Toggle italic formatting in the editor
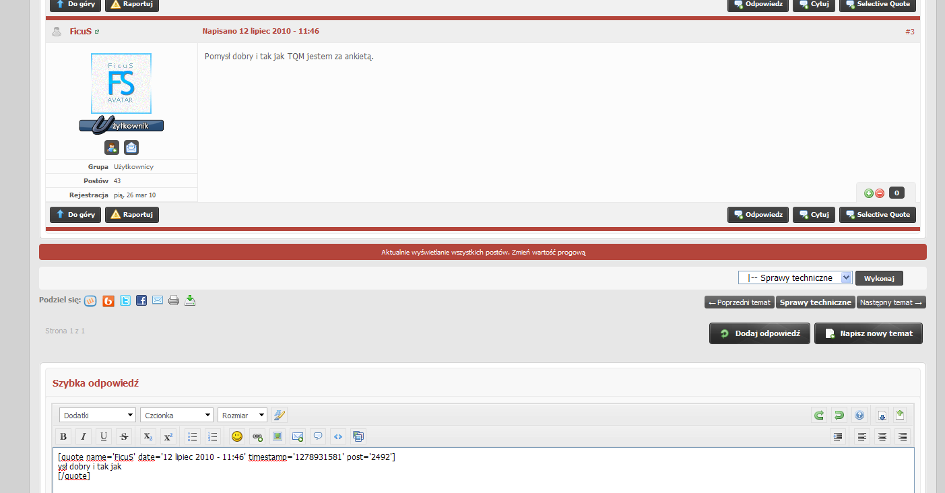The height and width of the screenshot is (493, 945). click(83, 436)
